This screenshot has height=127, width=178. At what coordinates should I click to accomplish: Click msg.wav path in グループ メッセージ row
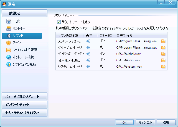[x=137, y=47]
